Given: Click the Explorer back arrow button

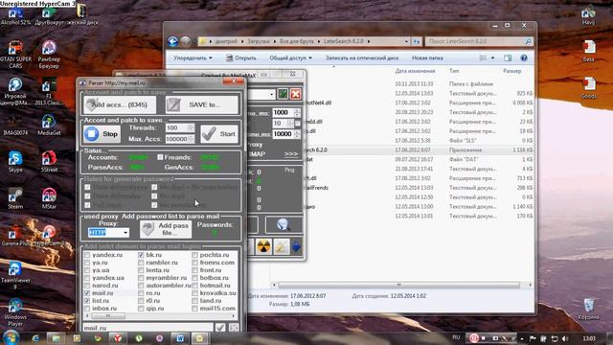Looking at the screenshot, I should click(172, 41).
